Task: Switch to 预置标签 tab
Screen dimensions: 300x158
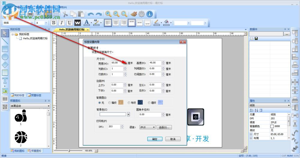Action: click(x=34, y=95)
